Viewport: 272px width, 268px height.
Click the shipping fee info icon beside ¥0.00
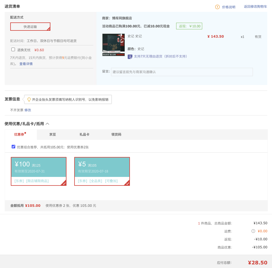(253, 231)
